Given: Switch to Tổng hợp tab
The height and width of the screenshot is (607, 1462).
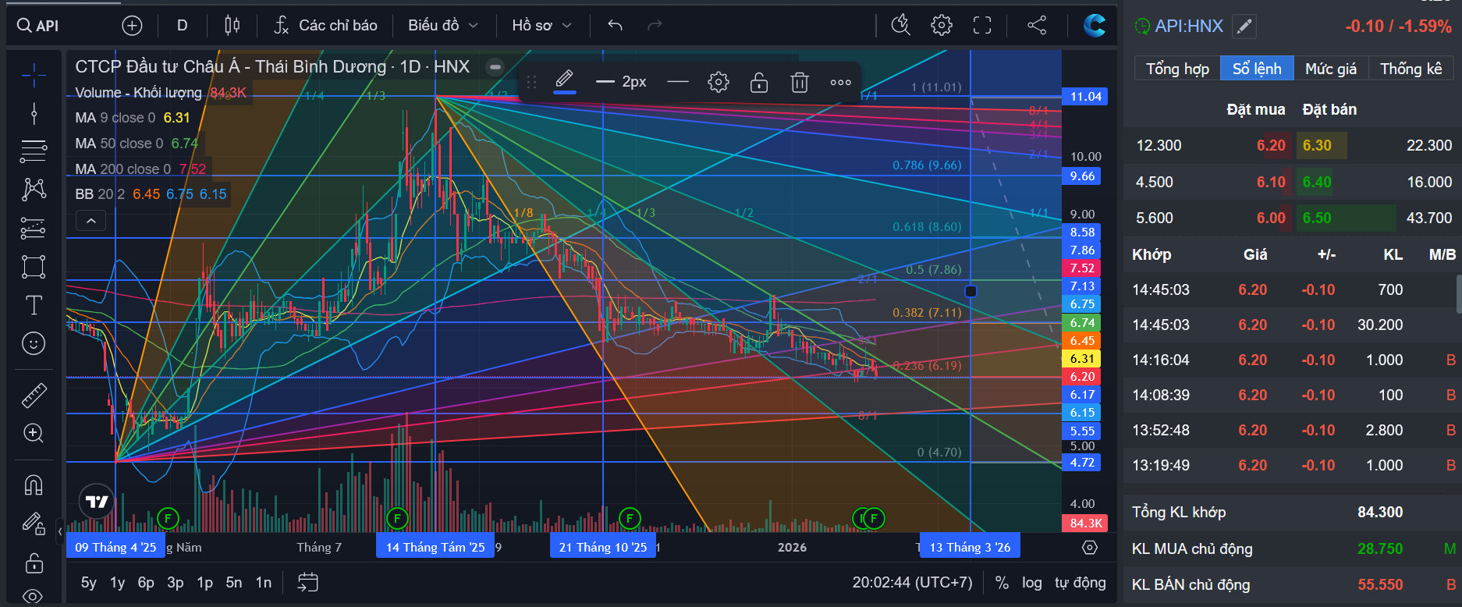Looking at the screenshot, I should tap(1177, 69).
